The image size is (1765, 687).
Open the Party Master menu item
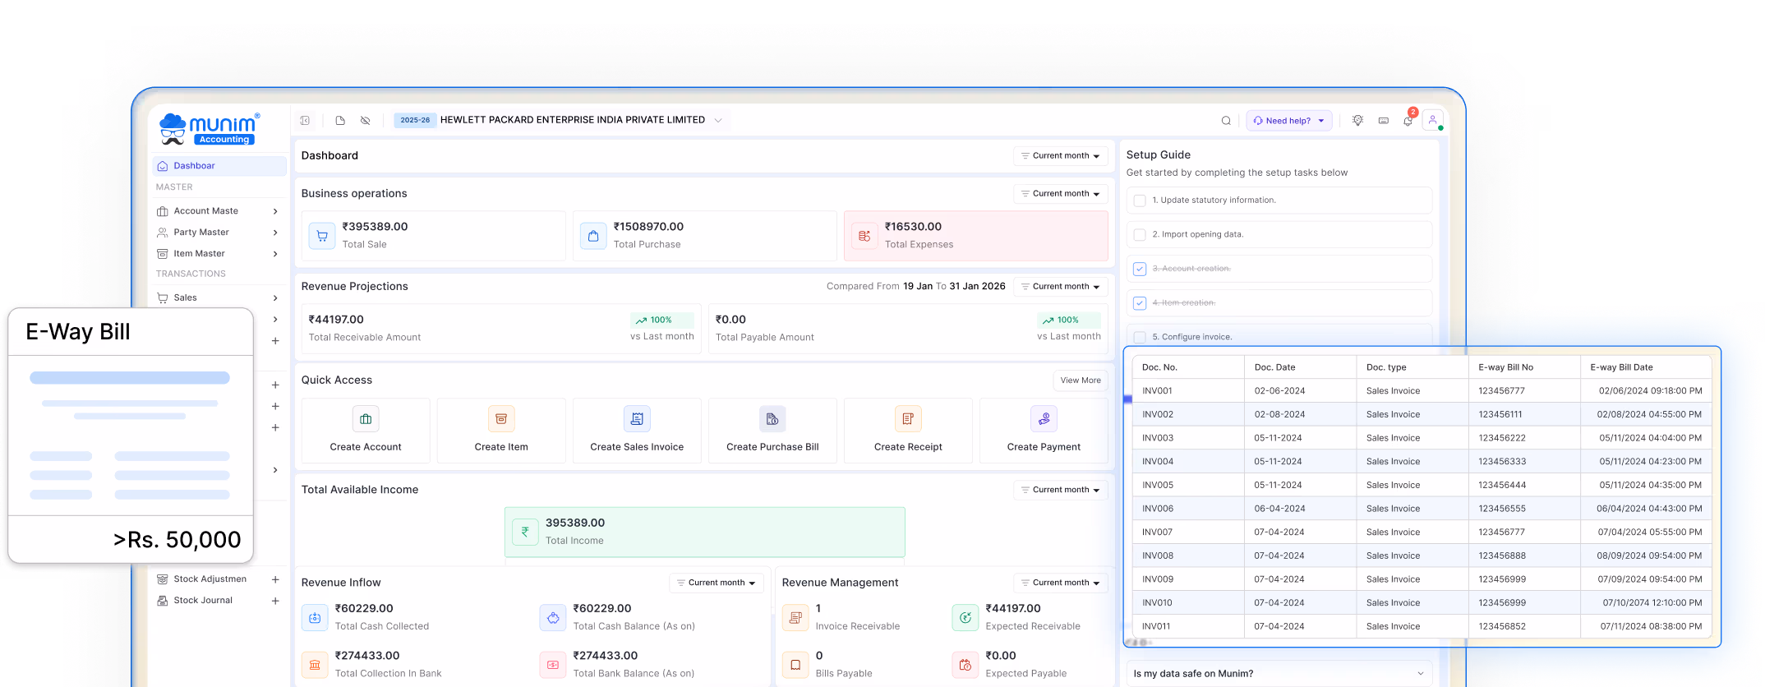pyautogui.click(x=201, y=233)
